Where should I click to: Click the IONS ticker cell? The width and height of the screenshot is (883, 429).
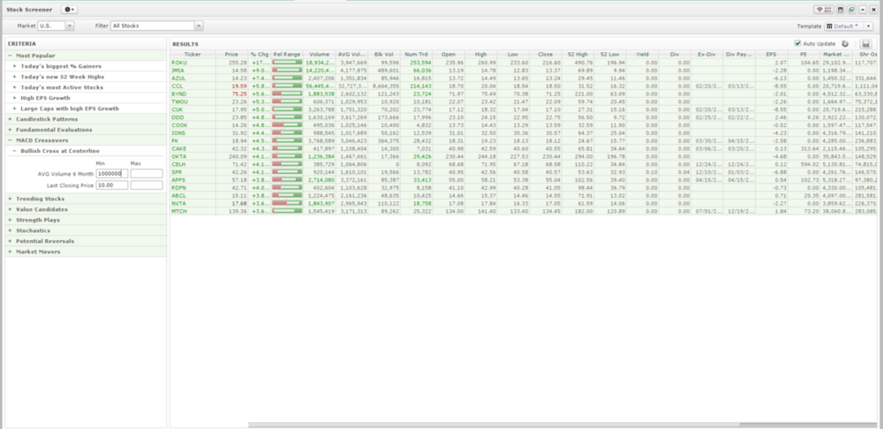click(192, 133)
